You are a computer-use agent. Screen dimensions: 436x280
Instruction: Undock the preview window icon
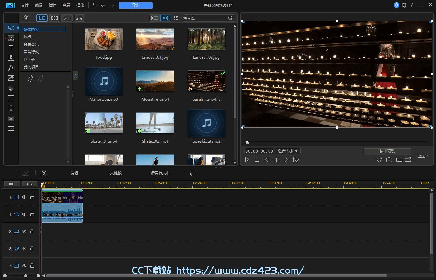(408, 160)
